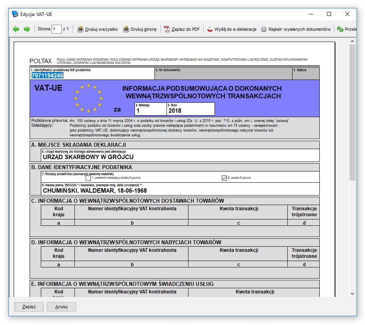Click the green next page arrow
Image resolution: width=365 pixels, height=325 pixels.
tap(27, 29)
